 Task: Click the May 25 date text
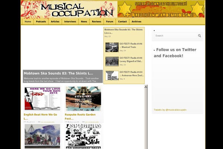[107, 37]
